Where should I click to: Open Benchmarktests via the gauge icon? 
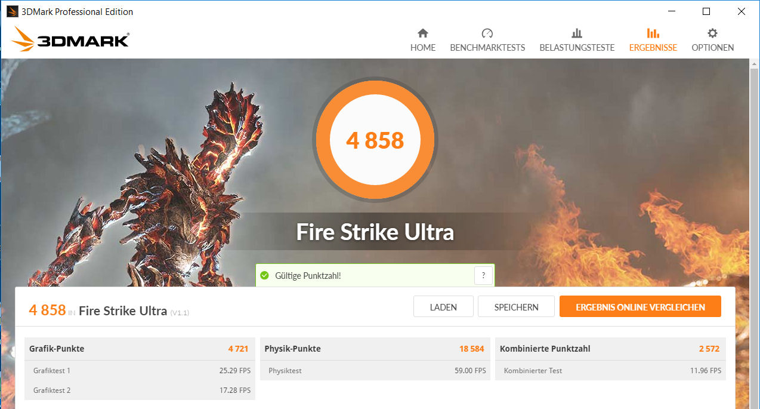(x=487, y=33)
